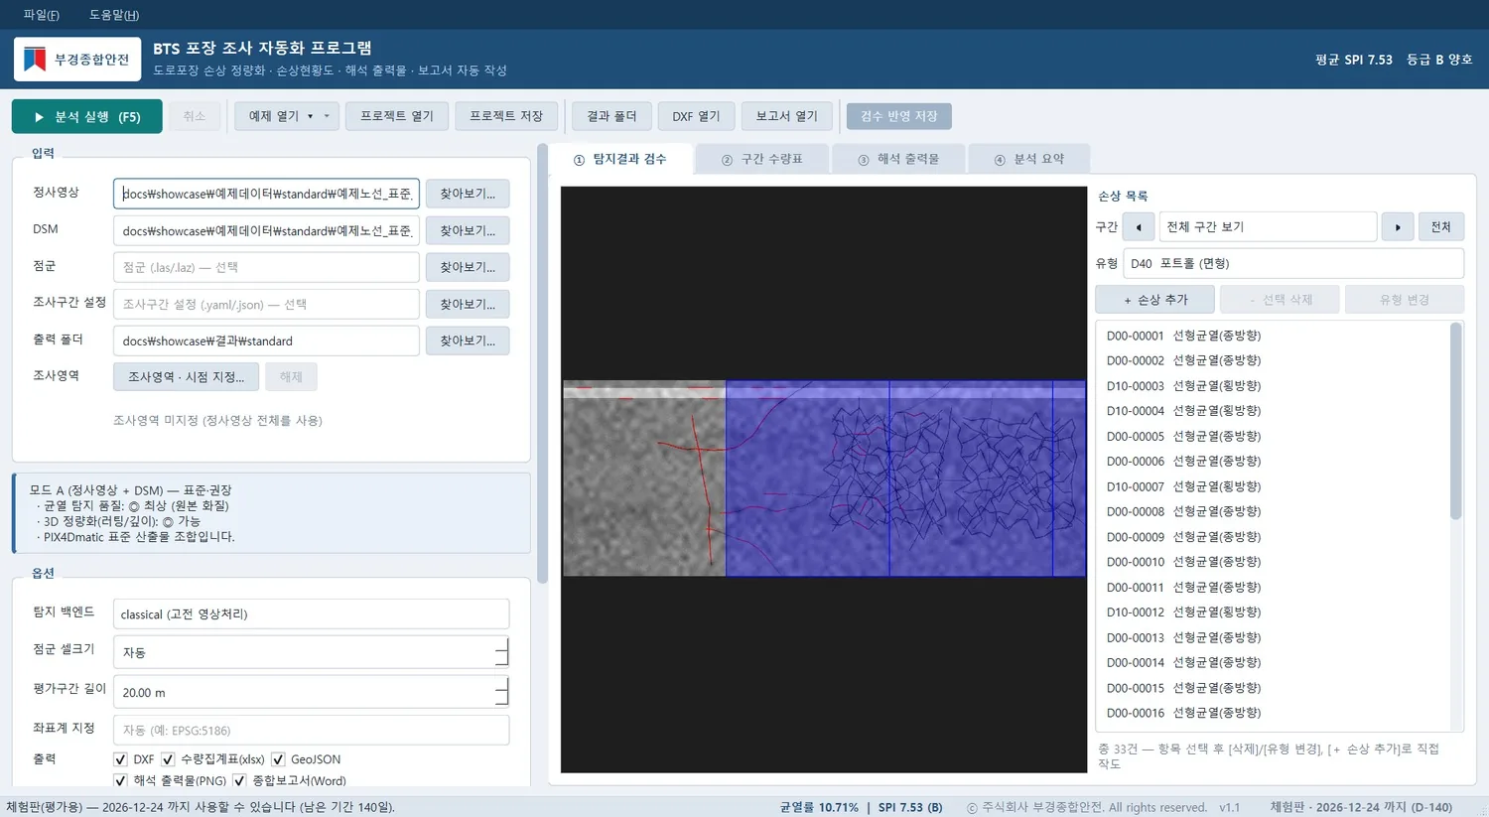
Task: Open the 결과 폴더
Action: coord(611,116)
